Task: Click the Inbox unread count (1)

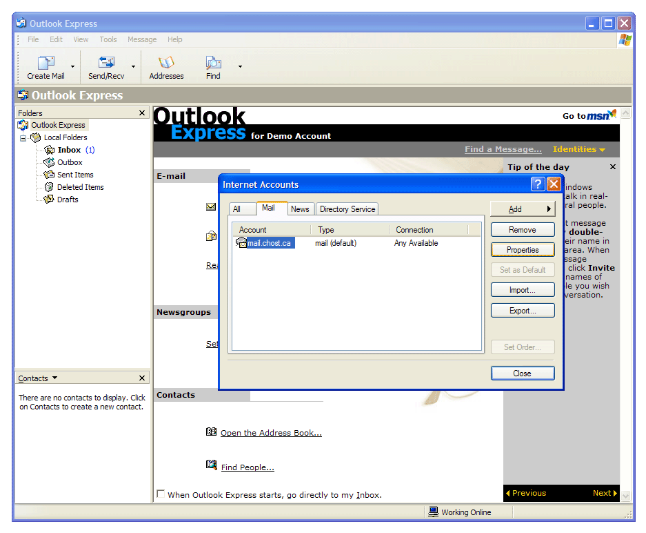Action: pyautogui.click(x=90, y=150)
